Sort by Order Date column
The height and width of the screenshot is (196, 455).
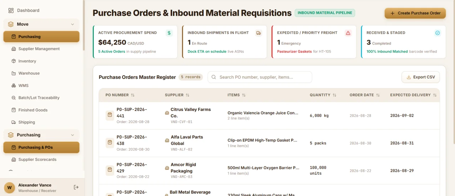tap(365, 95)
